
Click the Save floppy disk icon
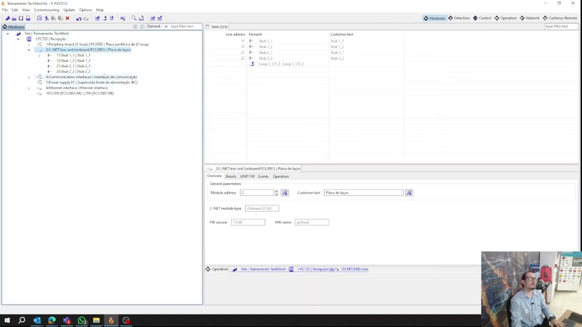pyautogui.click(x=21, y=18)
